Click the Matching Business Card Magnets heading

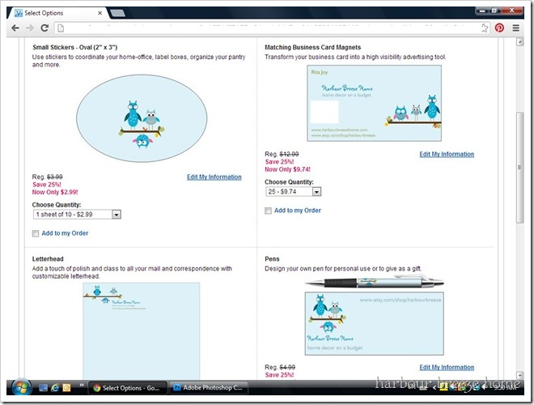[x=312, y=48]
